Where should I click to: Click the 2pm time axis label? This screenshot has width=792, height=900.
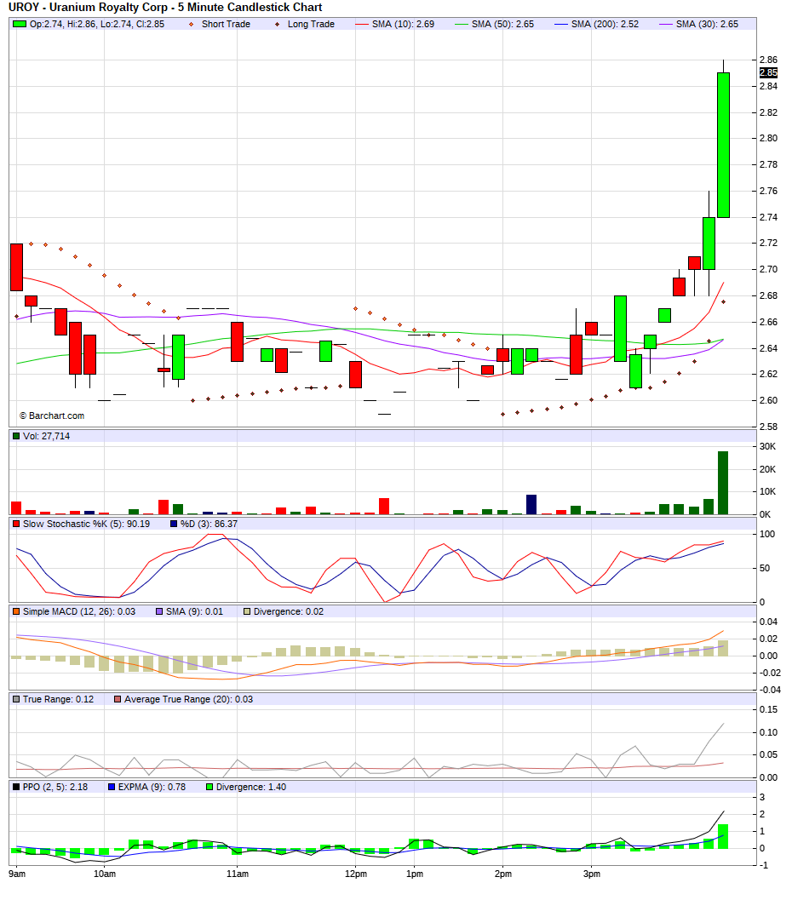(x=503, y=874)
